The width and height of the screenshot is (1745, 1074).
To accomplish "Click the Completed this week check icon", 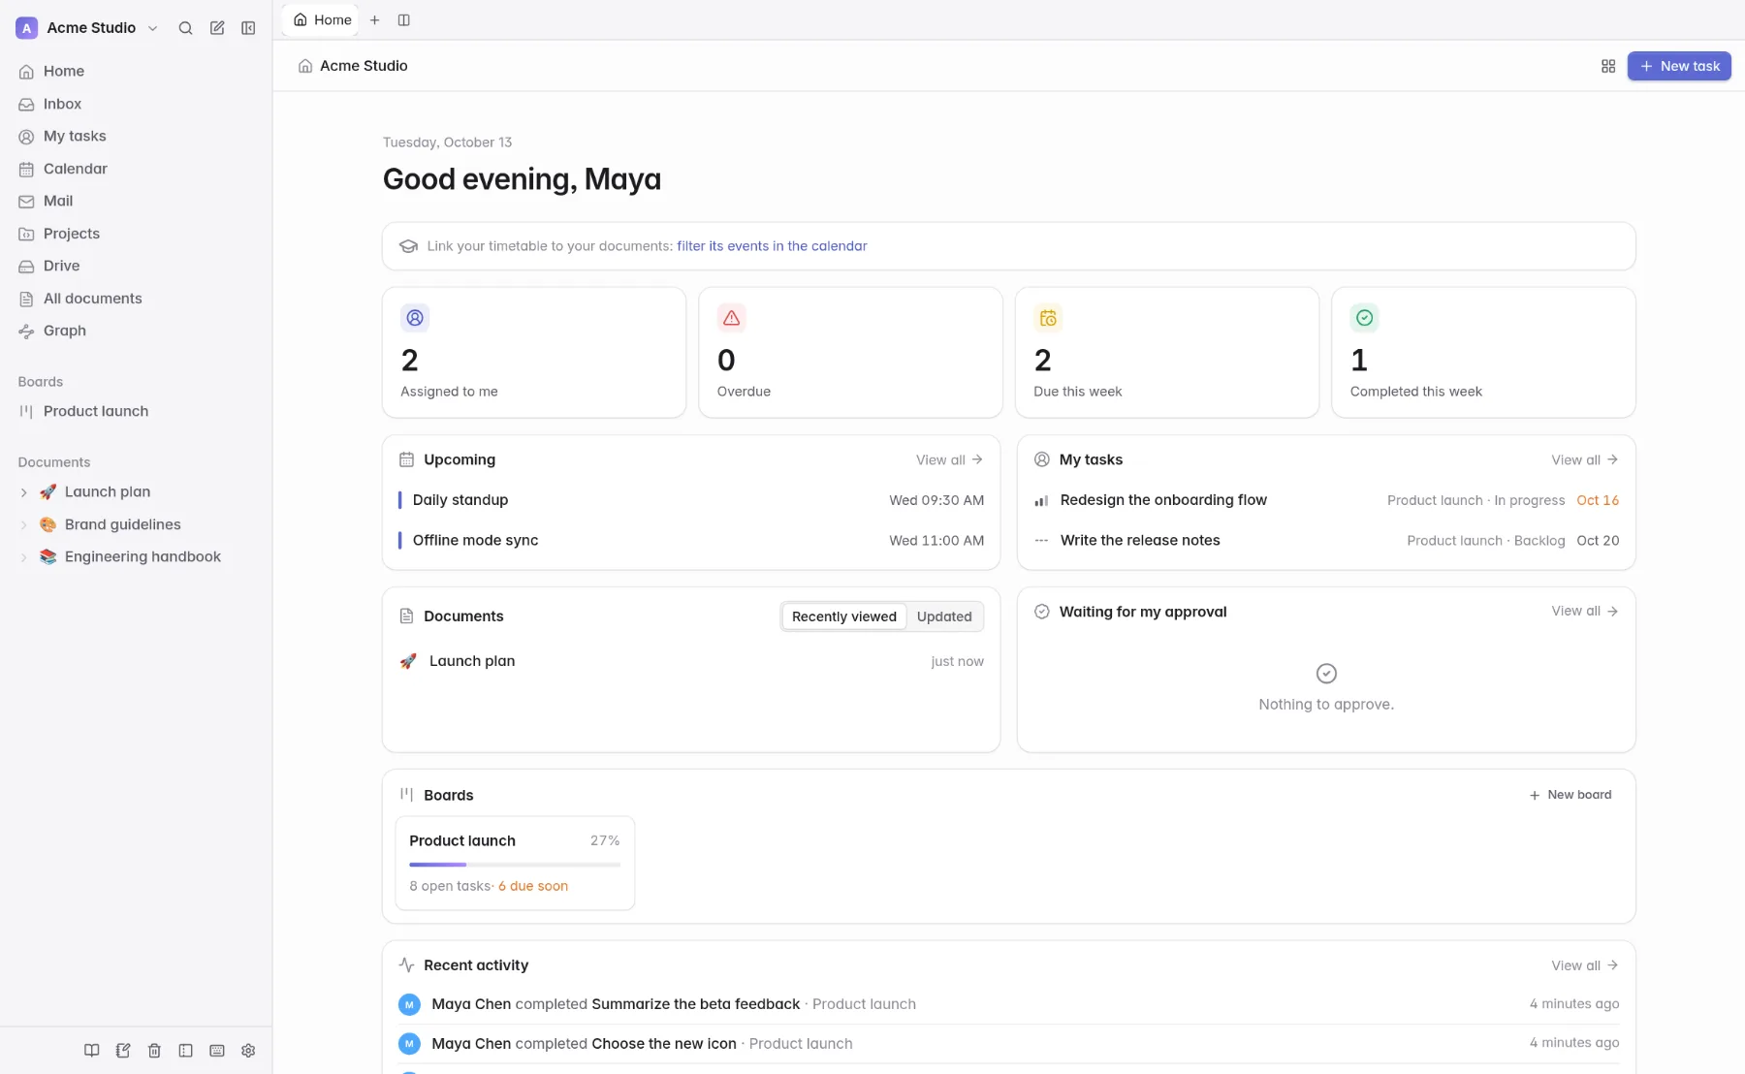I will point(1365,318).
